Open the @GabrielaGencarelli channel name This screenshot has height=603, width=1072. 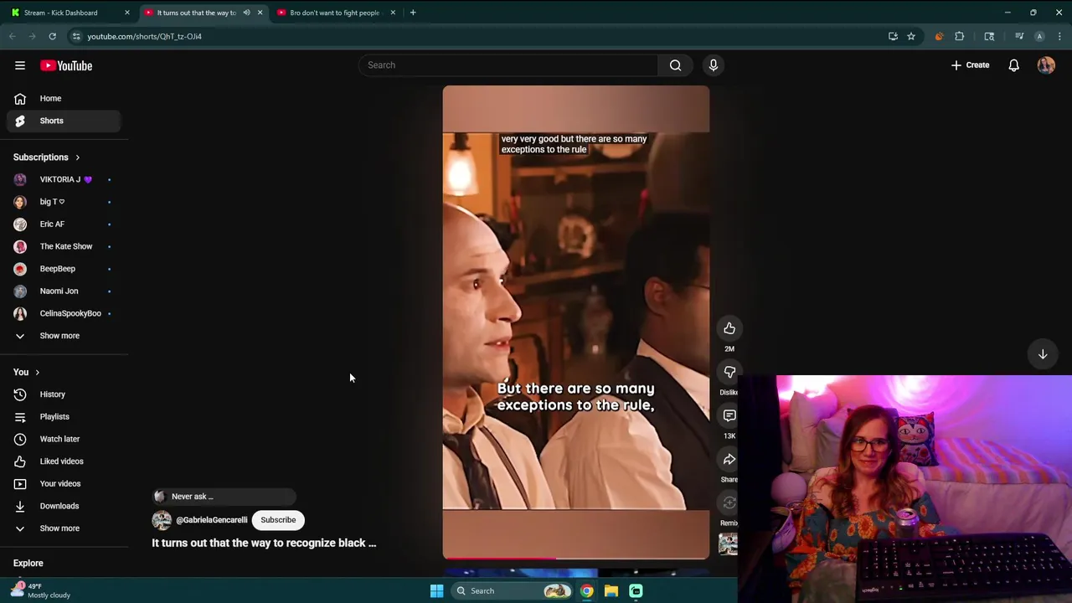coord(211,520)
